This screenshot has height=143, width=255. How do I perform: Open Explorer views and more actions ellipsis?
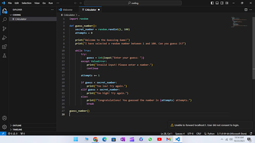coord(52,10)
